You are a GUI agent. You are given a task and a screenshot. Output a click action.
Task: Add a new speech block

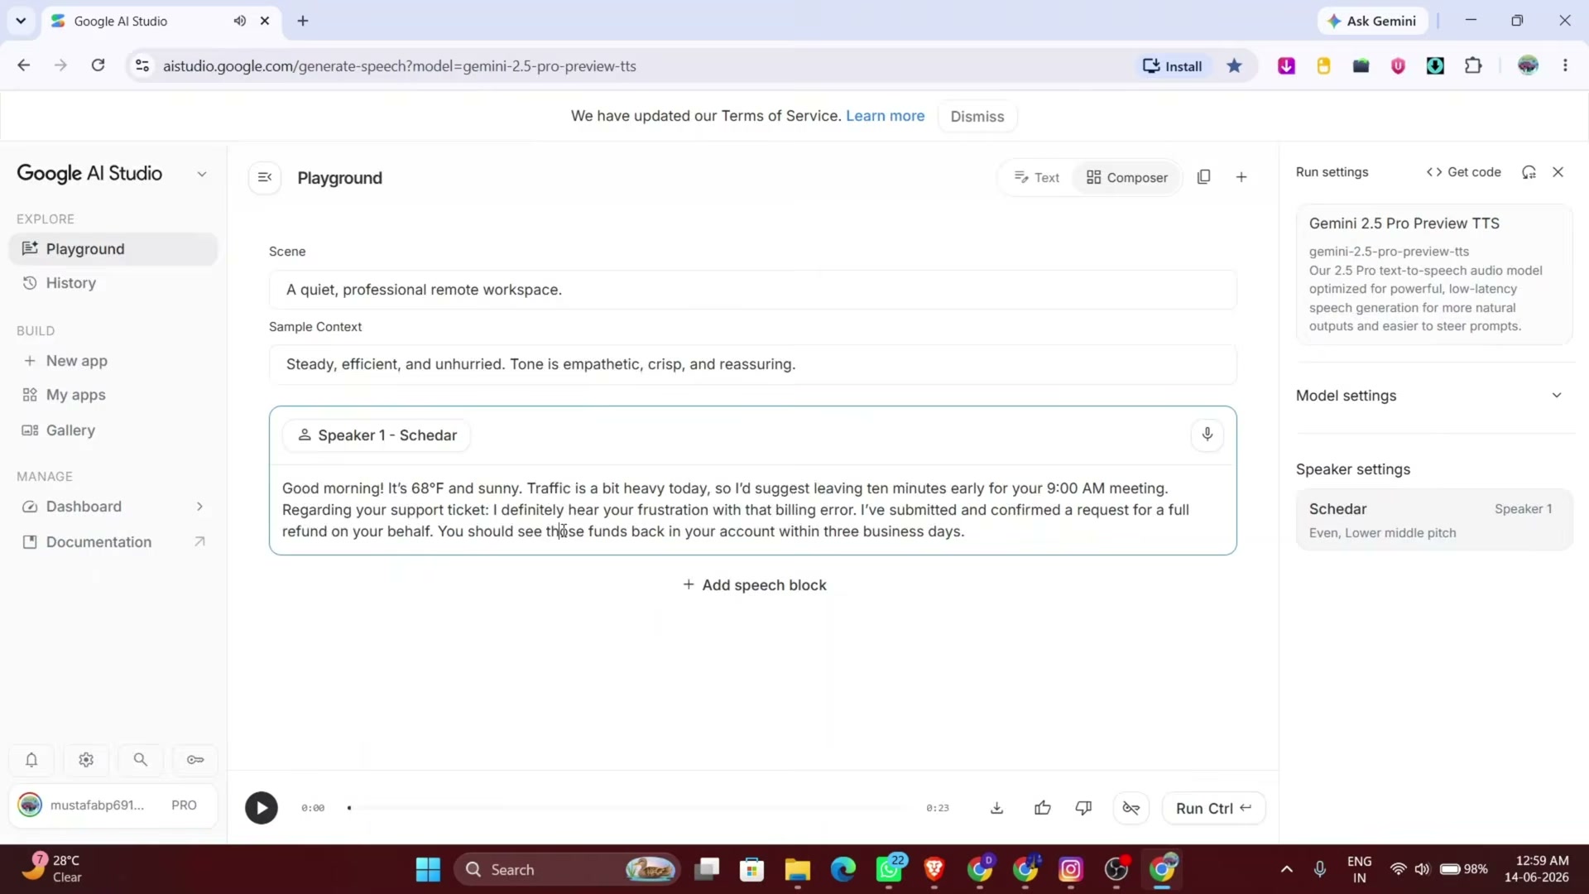[x=754, y=585]
